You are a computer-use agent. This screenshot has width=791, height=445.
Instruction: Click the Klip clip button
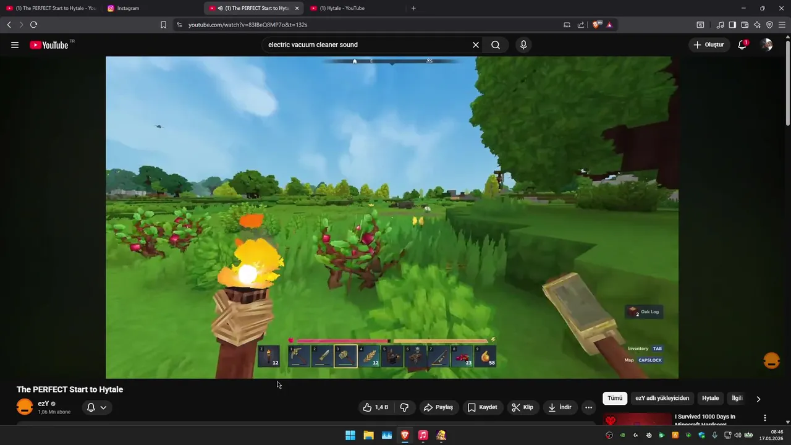pos(523,407)
